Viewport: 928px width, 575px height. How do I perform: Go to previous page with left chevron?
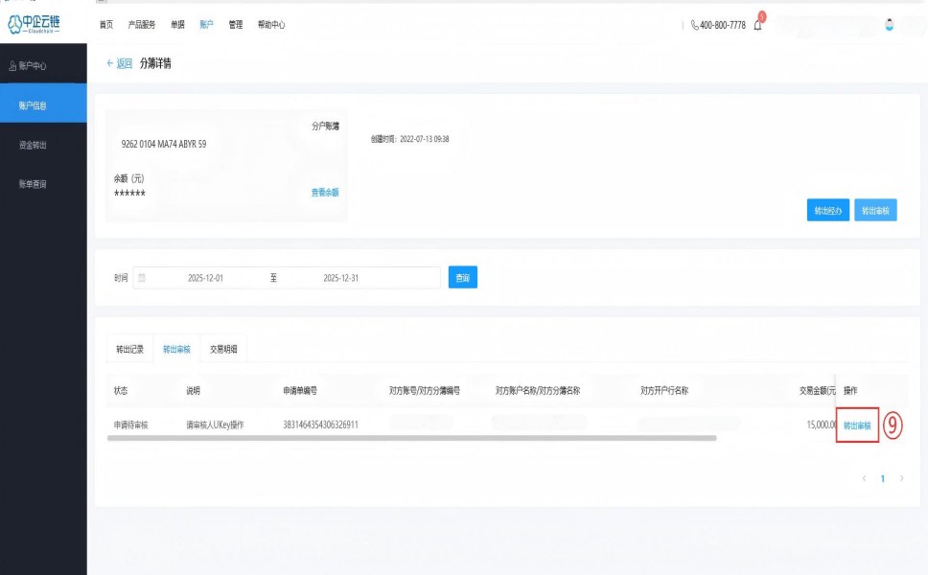pyautogui.click(x=864, y=478)
